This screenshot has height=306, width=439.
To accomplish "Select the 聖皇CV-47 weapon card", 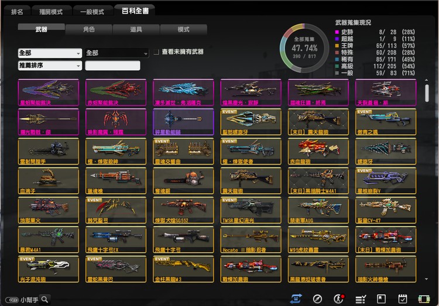I will (x=386, y=211).
